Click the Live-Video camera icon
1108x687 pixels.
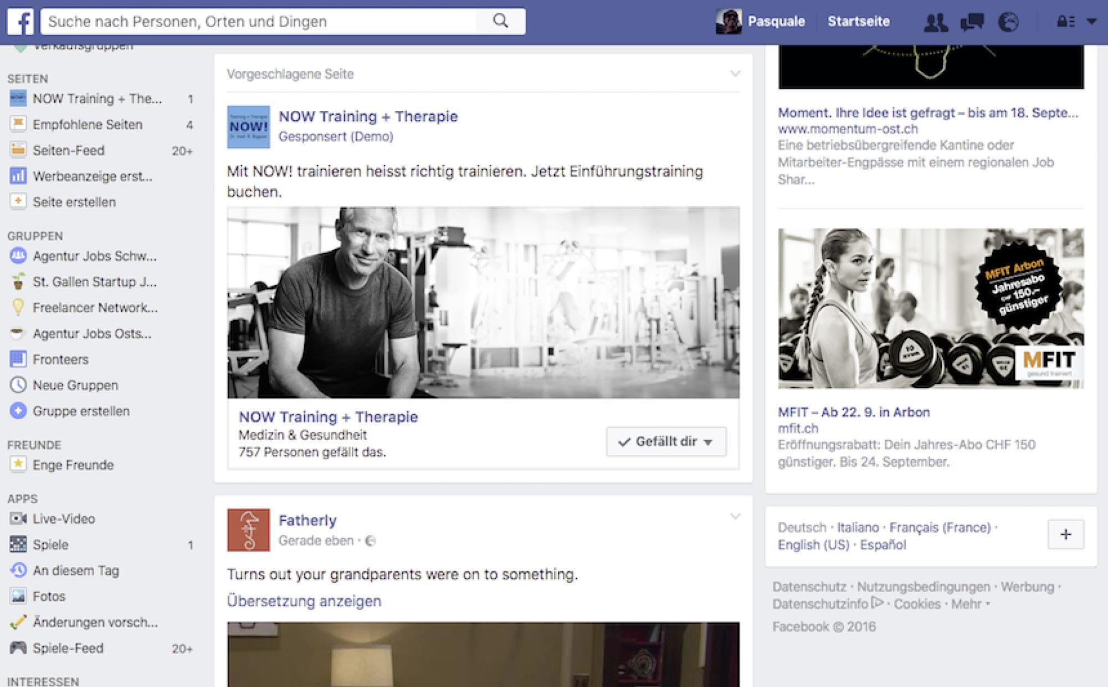(x=18, y=518)
